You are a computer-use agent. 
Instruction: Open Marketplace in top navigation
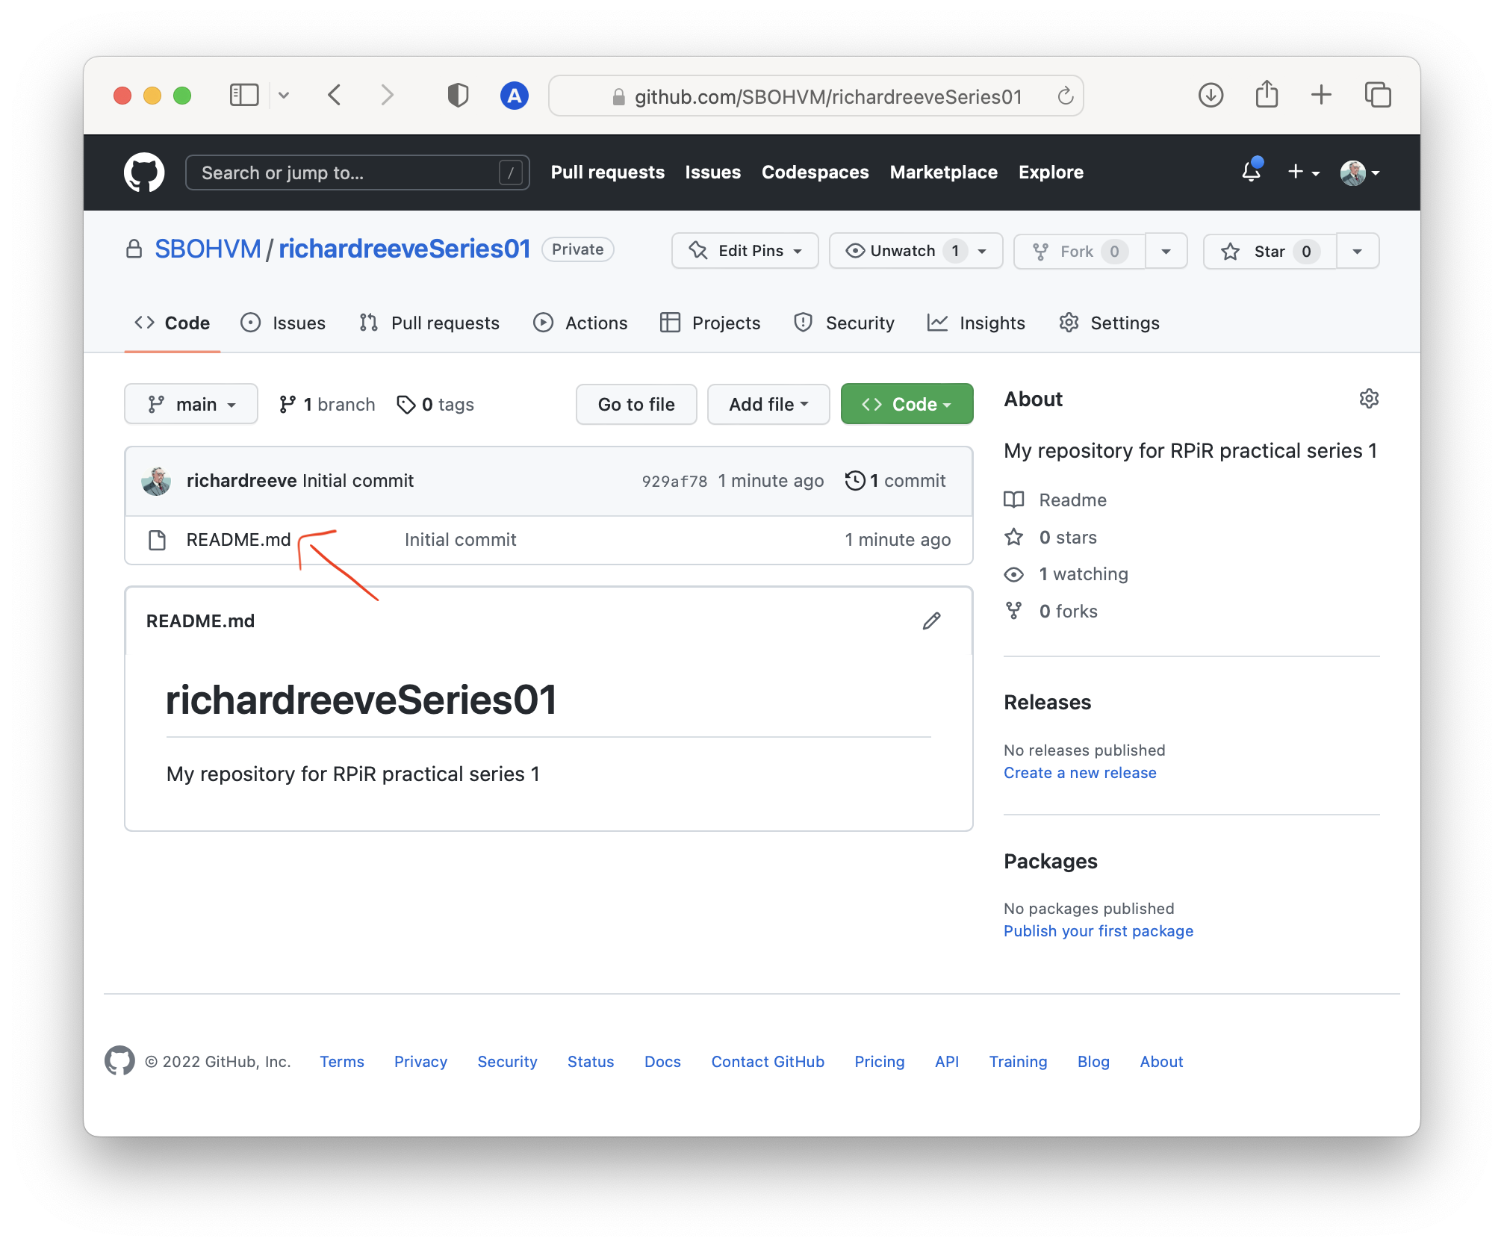(x=943, y=172)
